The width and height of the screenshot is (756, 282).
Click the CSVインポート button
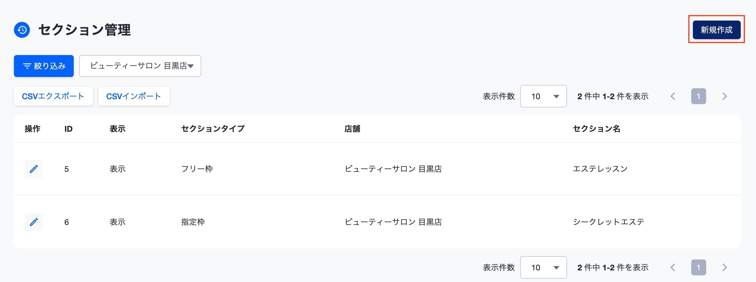pyautogui.click(x=134, y=96)
